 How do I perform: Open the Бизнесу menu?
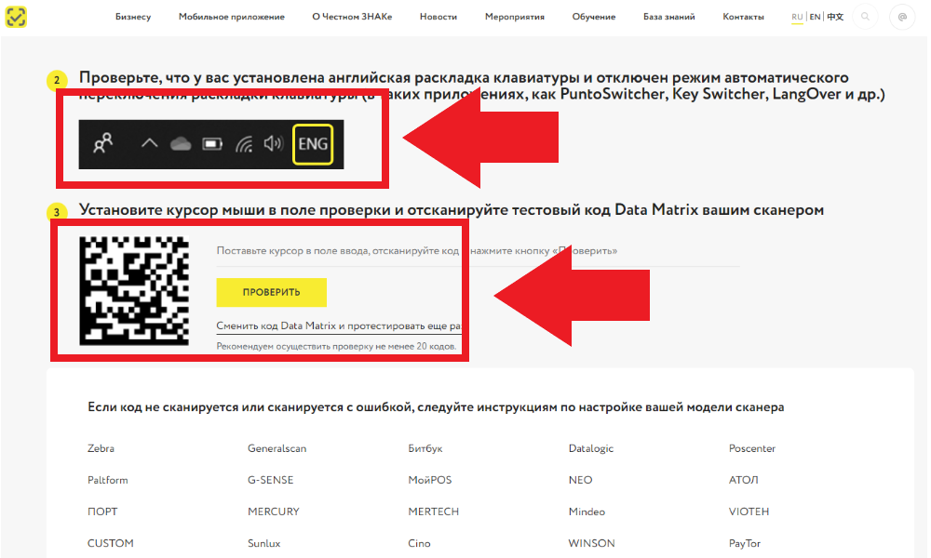133,17
